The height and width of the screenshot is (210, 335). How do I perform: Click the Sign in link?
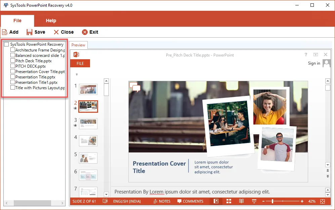314,63
